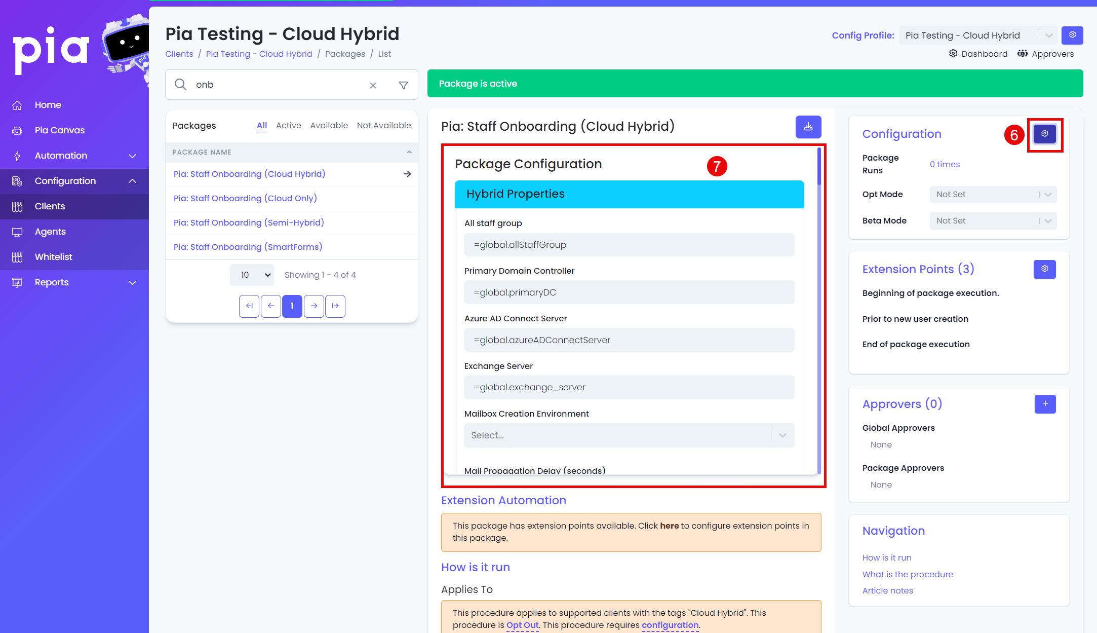Jump to Article notes
This screenshot has height=633, width=1097.
pos(887,590)
